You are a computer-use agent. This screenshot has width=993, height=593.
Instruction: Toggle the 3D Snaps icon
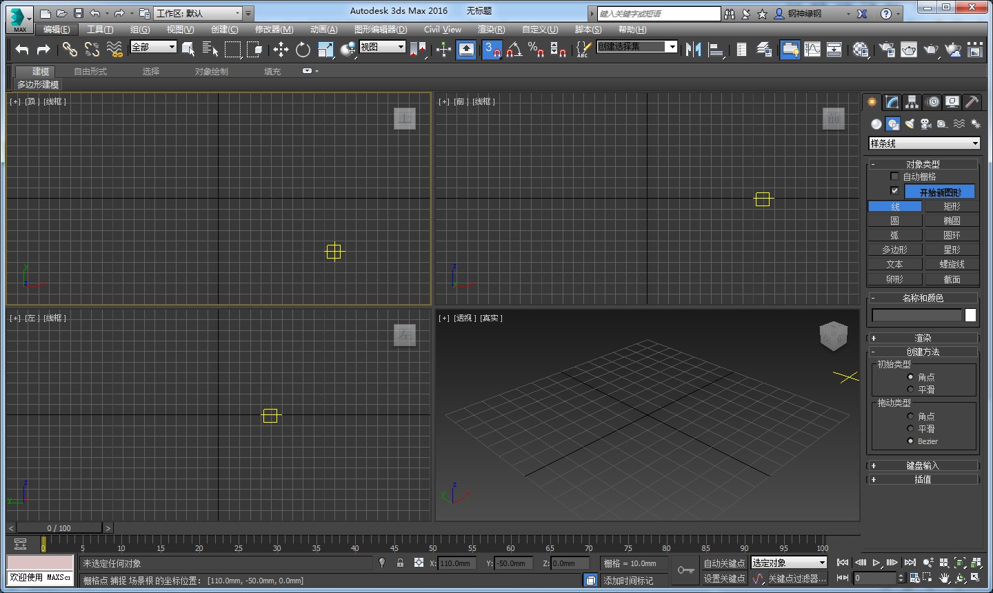pyautogui.click(x=492, y=49)
